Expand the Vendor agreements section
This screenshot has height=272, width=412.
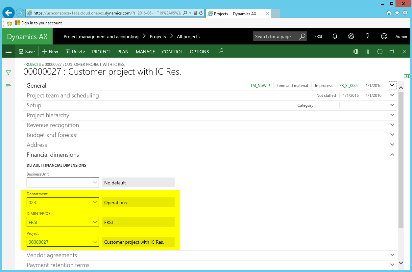(x=392, y=255)
